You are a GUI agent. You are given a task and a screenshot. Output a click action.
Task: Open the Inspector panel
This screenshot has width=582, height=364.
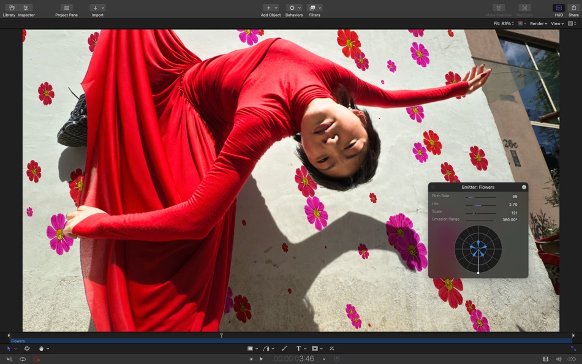click(26, 7)
